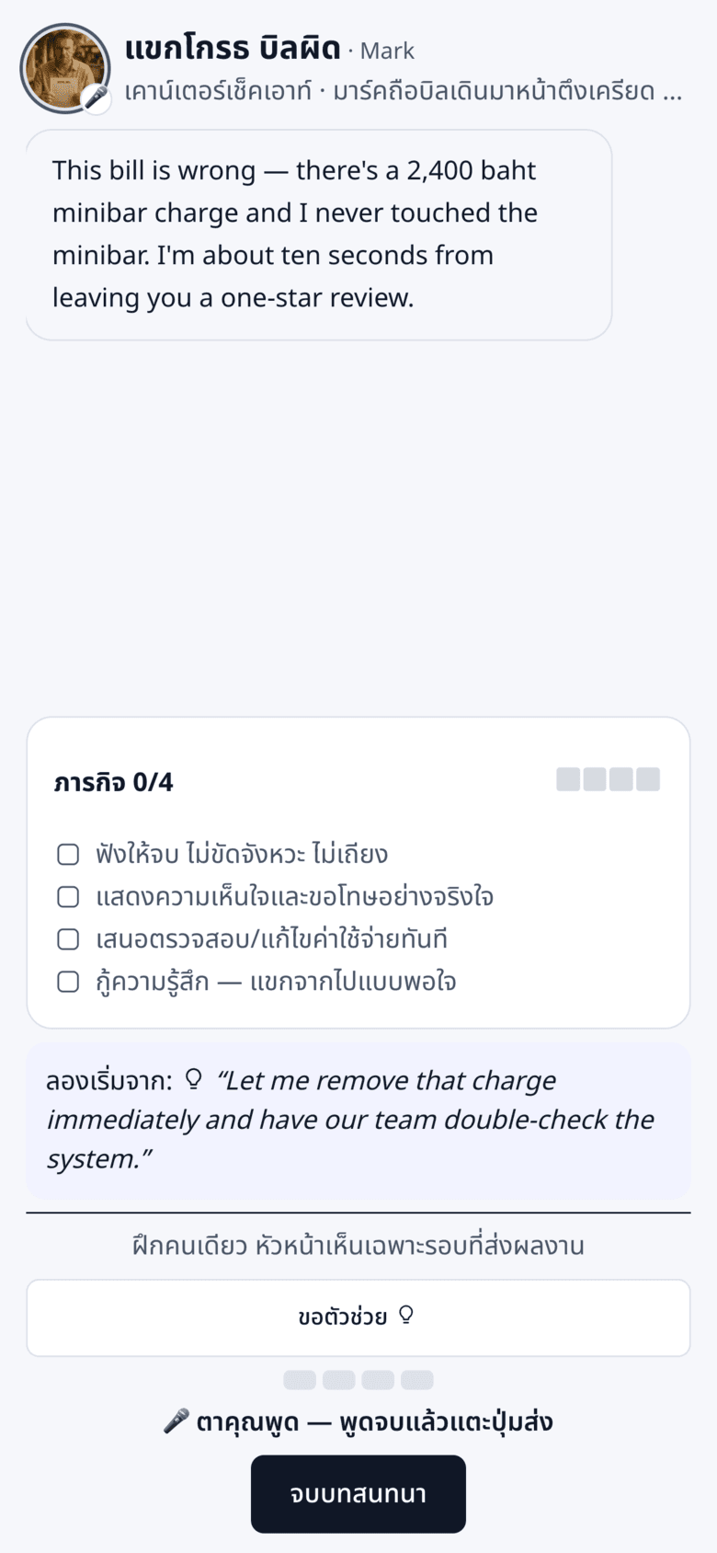
Task: Click the ภารกิจ 0/4 mission heading
Action: tap(113, 782)
